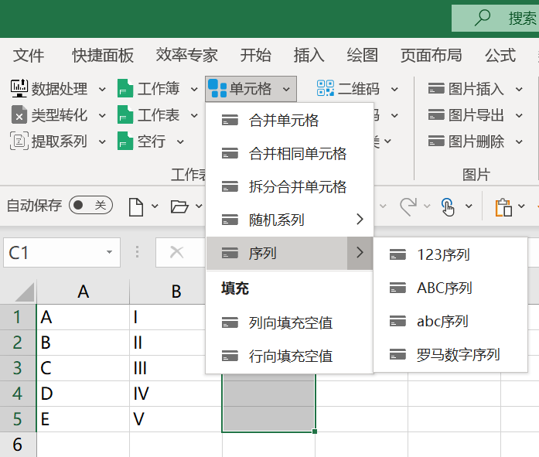This screenshot has width=539, height=457.
Task: Click the paste clipboard icon
Action: coord(503,207)
